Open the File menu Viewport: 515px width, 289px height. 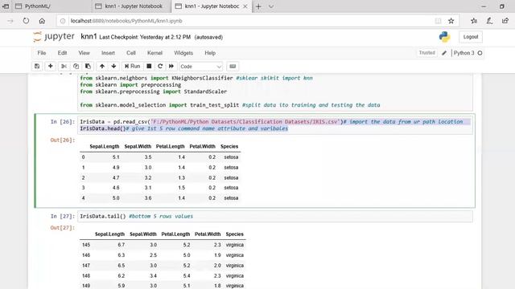(x=42, y=53)
